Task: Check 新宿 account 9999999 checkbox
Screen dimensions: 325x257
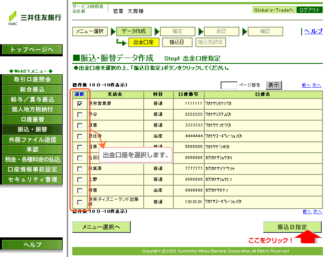Action: coord(80,191)
